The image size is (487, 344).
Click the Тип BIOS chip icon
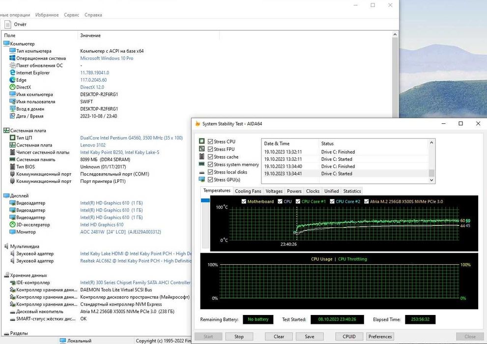pyautogui.click(x=12, y=167)
